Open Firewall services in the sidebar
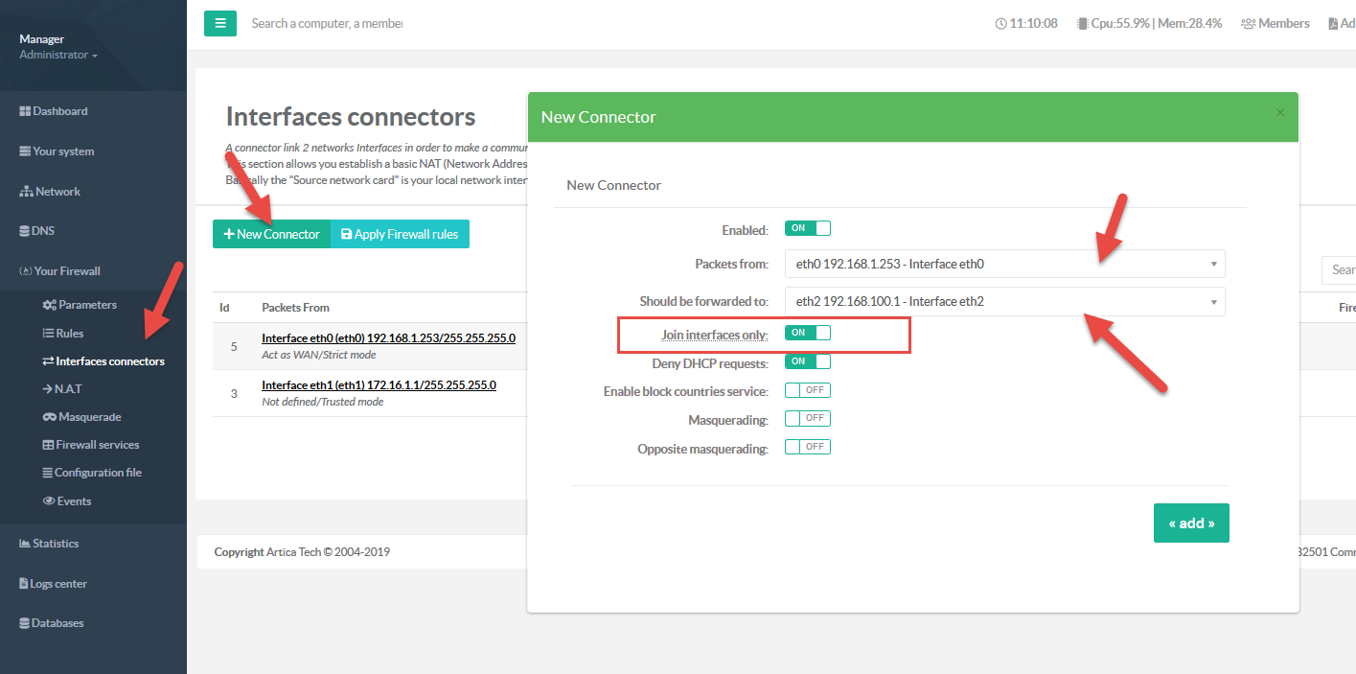The width and height of the screenshot is (1356, 674). 97,445
